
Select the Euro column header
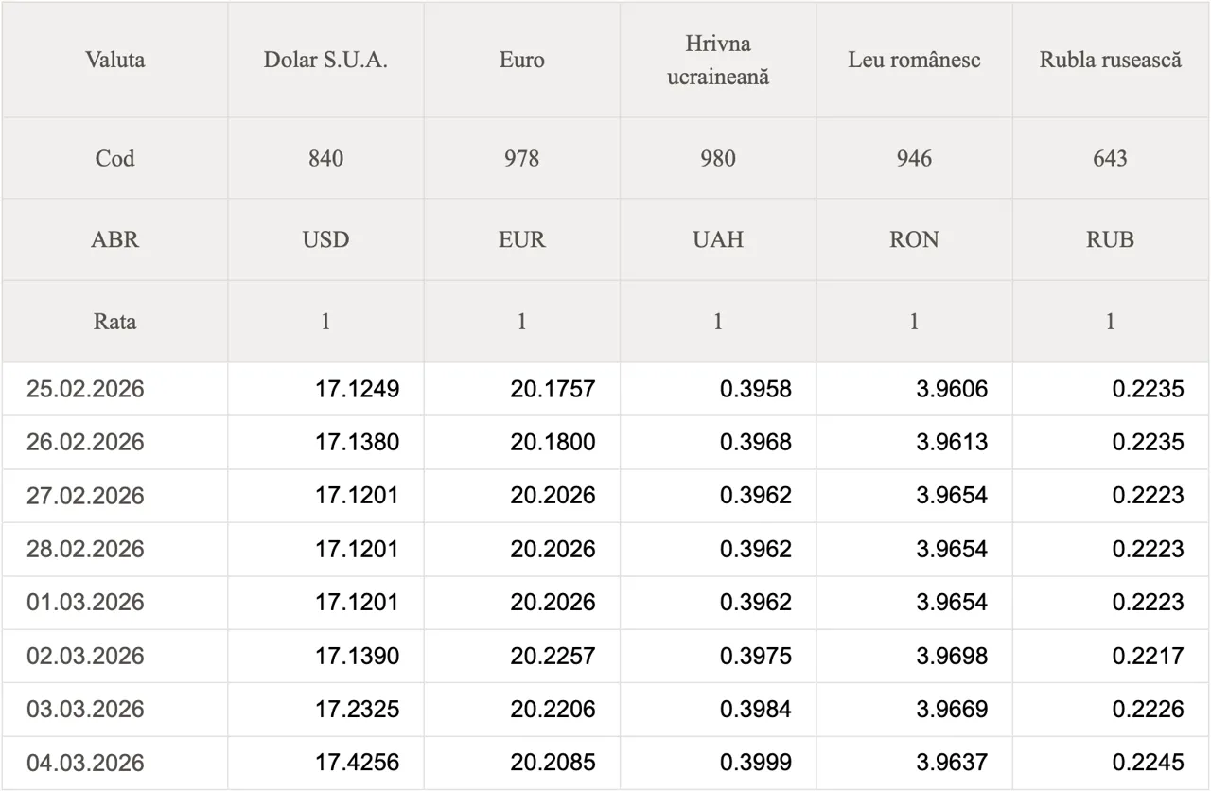click(x=521, y=60)
